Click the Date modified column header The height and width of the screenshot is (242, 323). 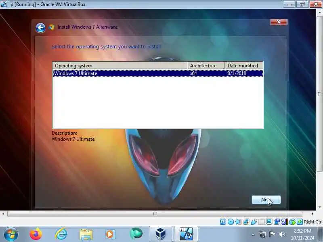pyautogui.click(x=243, y=66)
